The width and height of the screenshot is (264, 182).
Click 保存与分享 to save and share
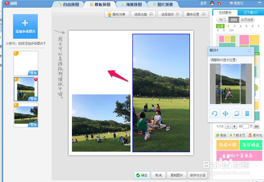tap(198, 175)
